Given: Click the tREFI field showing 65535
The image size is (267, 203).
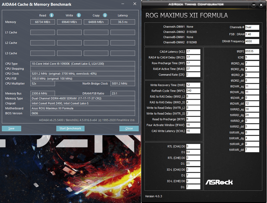Looking at the screenshot, I should [x=252, y=51].
